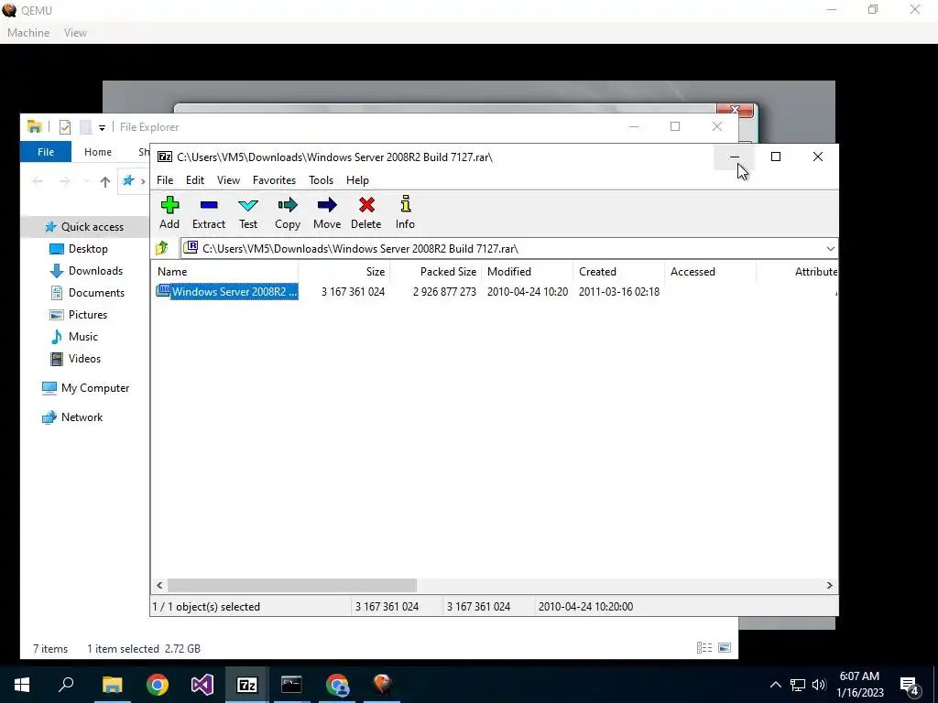Click the up-folder icon beside the address bar

(162, 248)
